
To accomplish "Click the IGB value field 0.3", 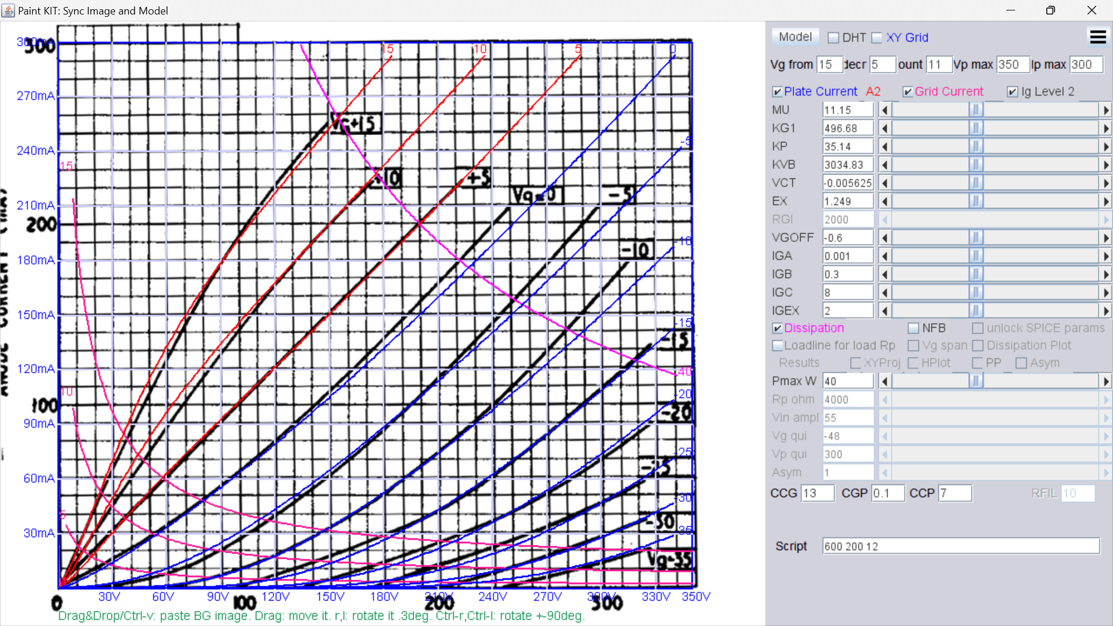I will (x=848, y=274).
